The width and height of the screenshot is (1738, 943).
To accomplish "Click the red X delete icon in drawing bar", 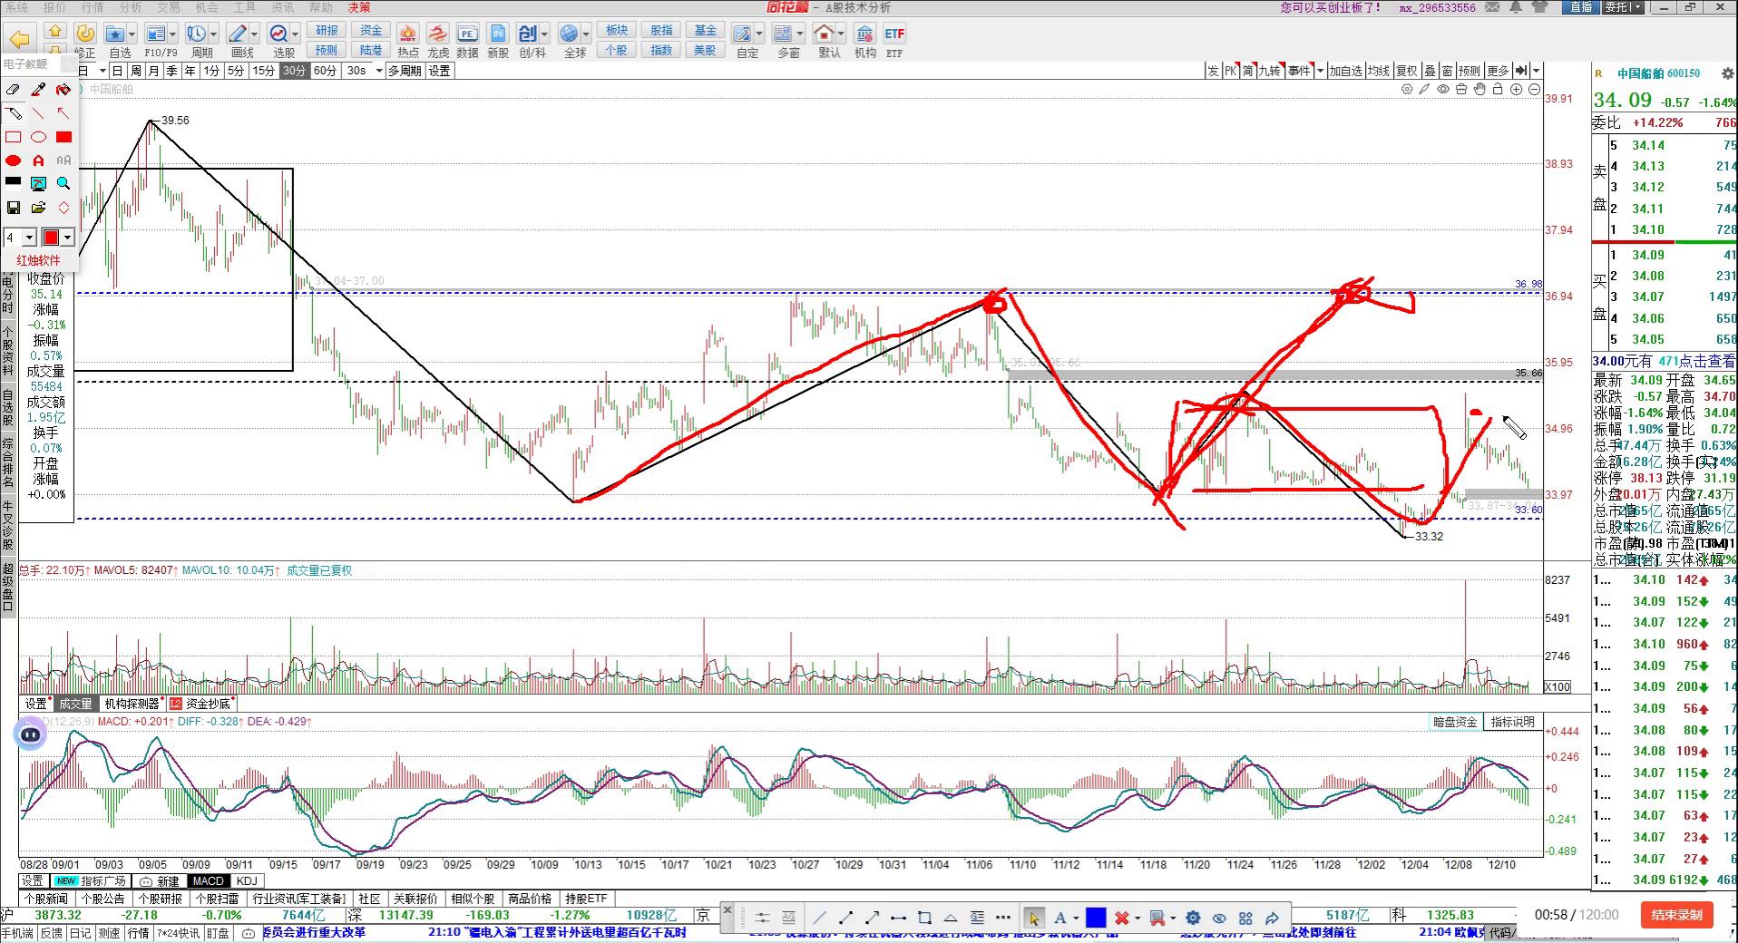I will click(1122, 918).
